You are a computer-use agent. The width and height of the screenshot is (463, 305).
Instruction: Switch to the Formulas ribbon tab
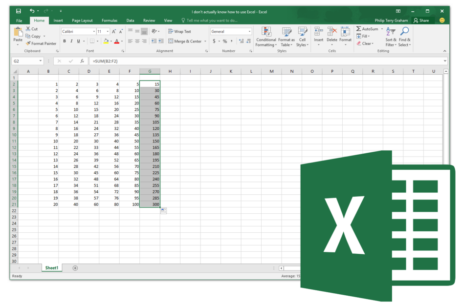pos(110,20)
